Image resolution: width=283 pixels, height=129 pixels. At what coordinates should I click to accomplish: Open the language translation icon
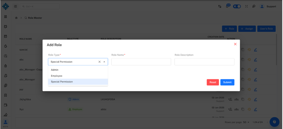220,6
